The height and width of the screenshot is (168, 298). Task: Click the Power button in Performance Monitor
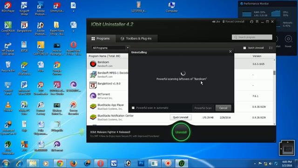tap(288, 39)
